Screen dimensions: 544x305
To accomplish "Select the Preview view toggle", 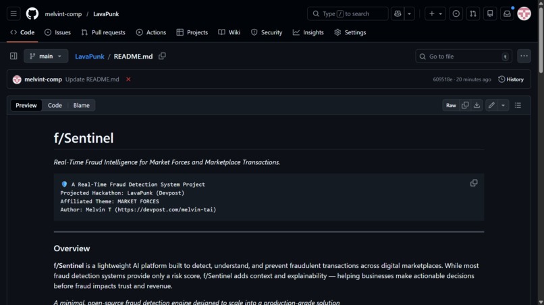I will (x=26, y=105).
